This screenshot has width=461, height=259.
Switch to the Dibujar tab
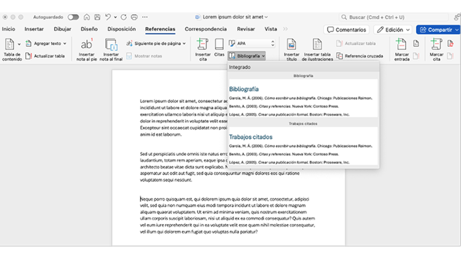tap(62, 29)
